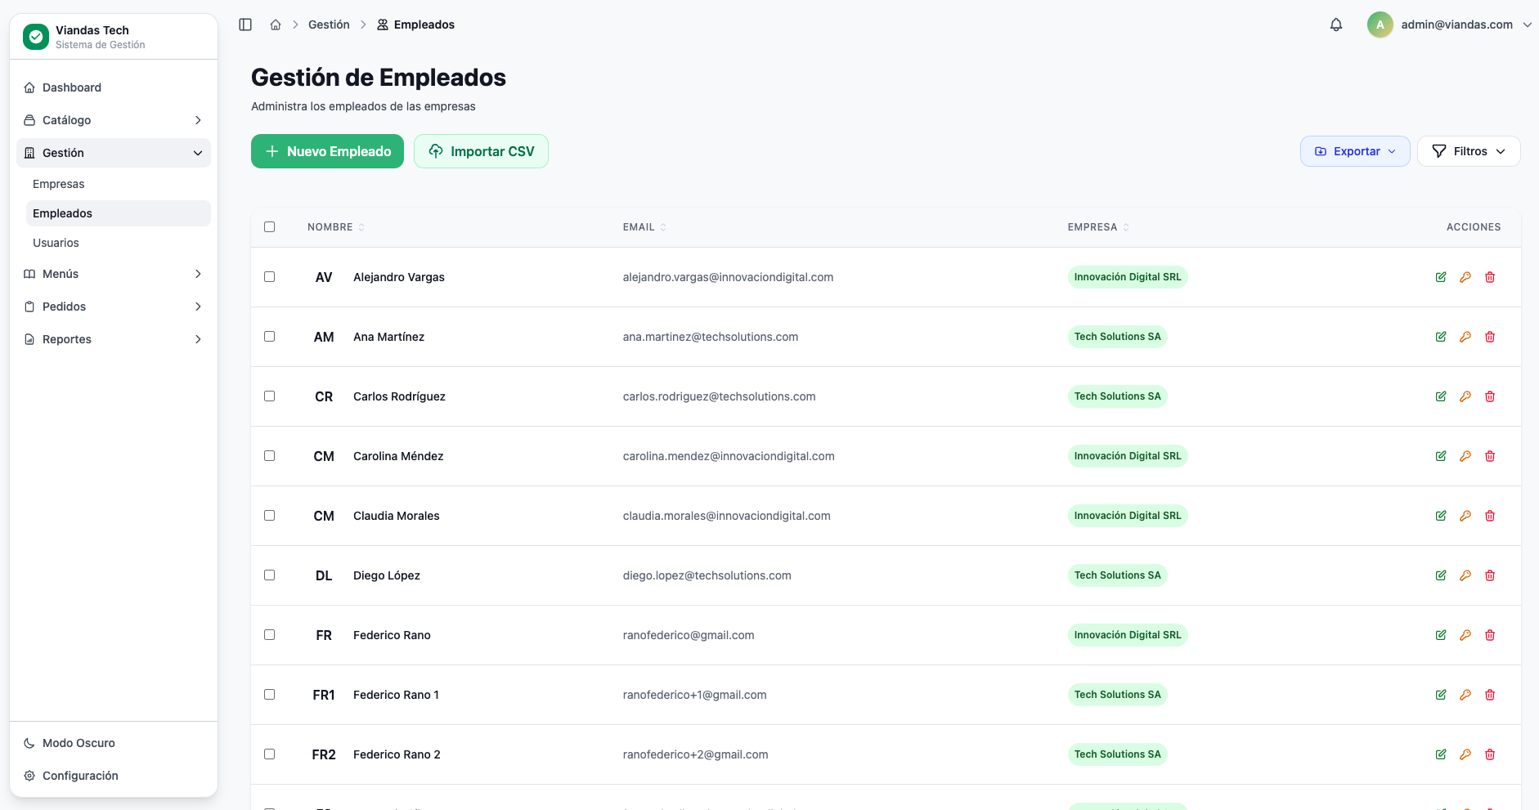Image resolution: width=1539 pixels, height=810 pixels.
Task: Check the select-all checkbox in table header
Action: [x=270, y=227]
